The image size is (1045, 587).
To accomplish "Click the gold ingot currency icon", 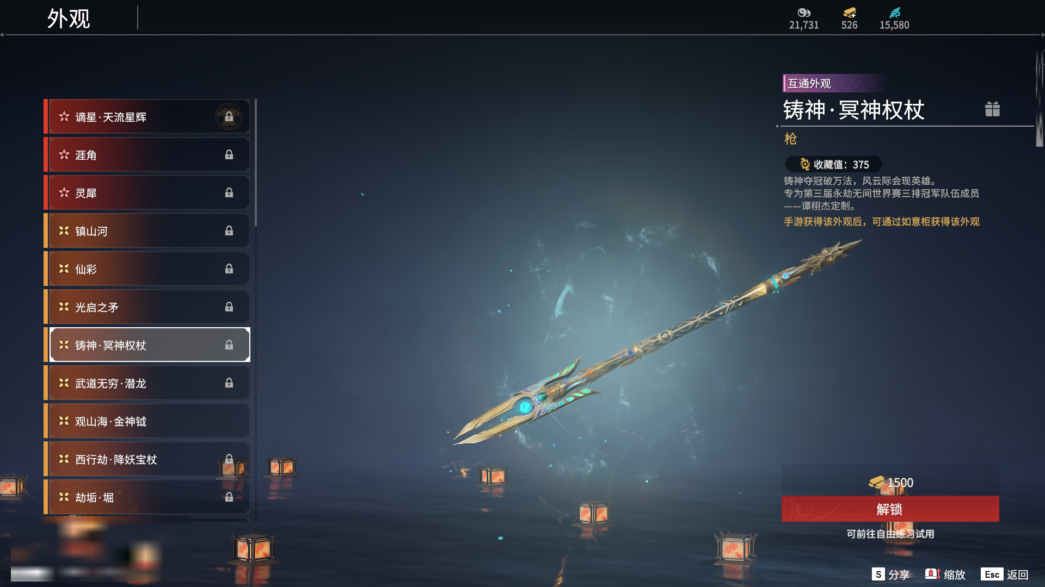I will (x=850, y=13).
